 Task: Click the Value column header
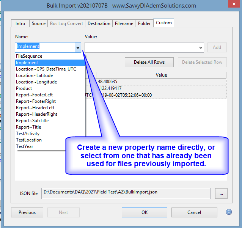(x=161, y=75)
